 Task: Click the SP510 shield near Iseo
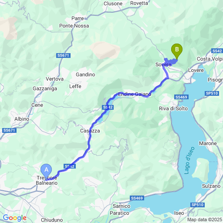point(197,205)
